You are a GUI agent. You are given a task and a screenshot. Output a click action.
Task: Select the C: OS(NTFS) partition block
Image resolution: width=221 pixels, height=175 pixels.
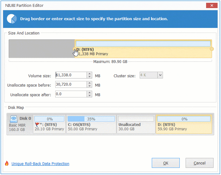91,124
